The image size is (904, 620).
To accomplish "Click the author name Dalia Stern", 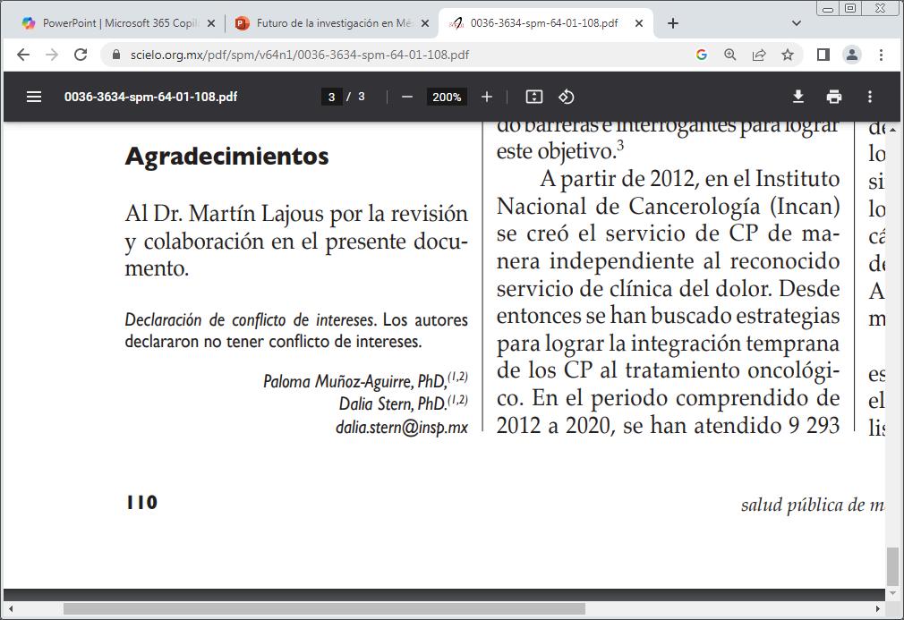I will 375,403.
